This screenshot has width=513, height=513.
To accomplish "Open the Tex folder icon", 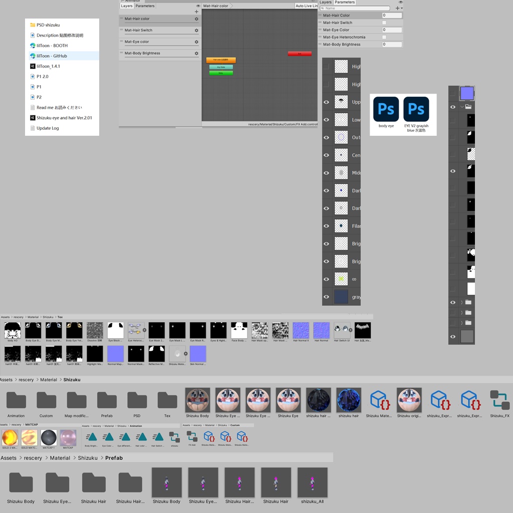I will (167, 400).
